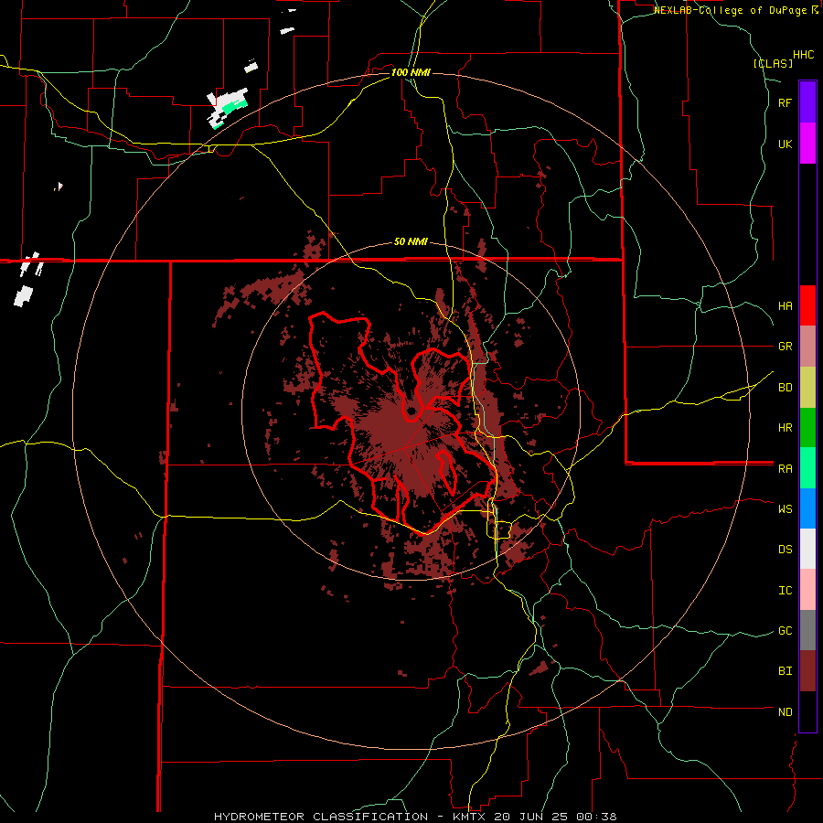Click the '100 NMI' range ring label
823x823 pixels.
[411, 72]
